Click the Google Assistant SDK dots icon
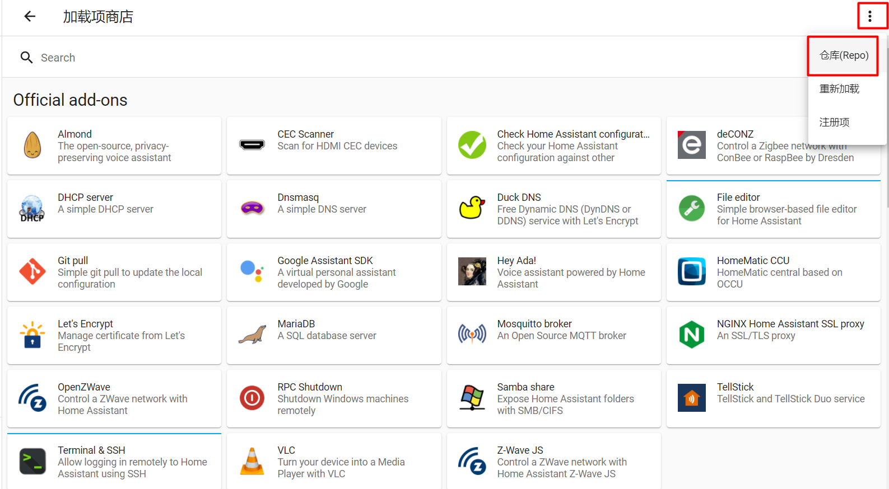The image size is (889, 489). click(252, 271)
